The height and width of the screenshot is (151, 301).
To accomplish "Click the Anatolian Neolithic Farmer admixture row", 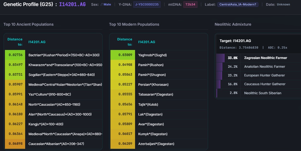I will 258,67.
